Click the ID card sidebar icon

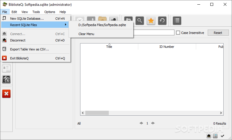6,68
